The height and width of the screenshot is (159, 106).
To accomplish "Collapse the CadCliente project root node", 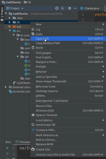I will click(6, 14).
